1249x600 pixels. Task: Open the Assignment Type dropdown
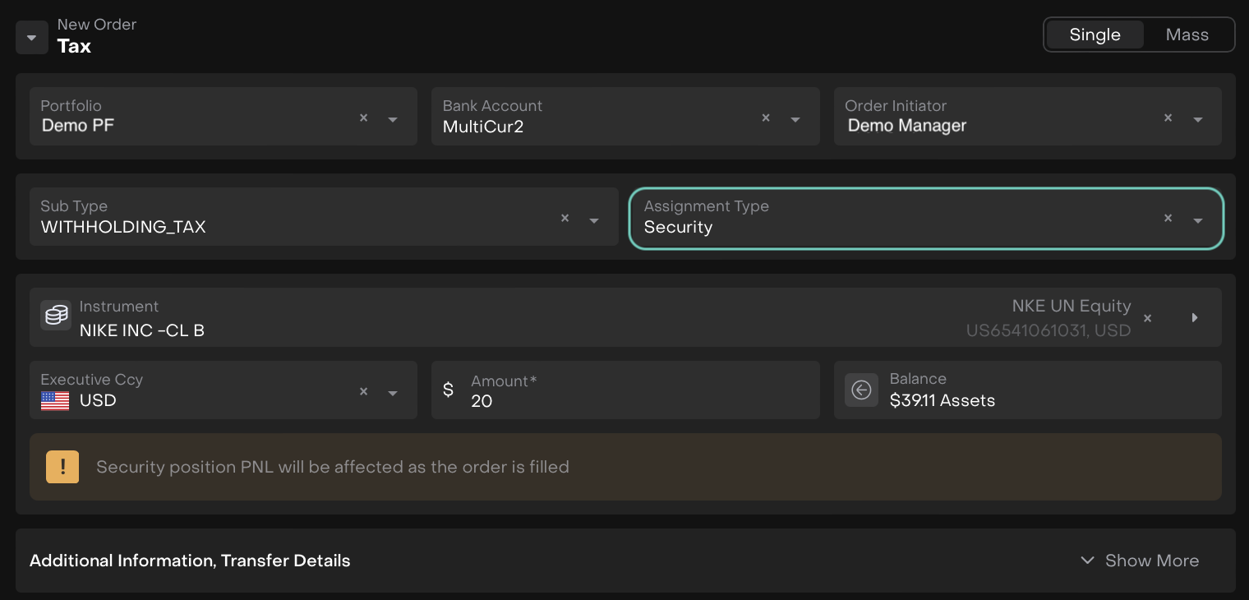pos(1197,220)
